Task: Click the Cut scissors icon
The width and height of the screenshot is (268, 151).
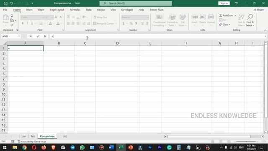Action: 12,16
